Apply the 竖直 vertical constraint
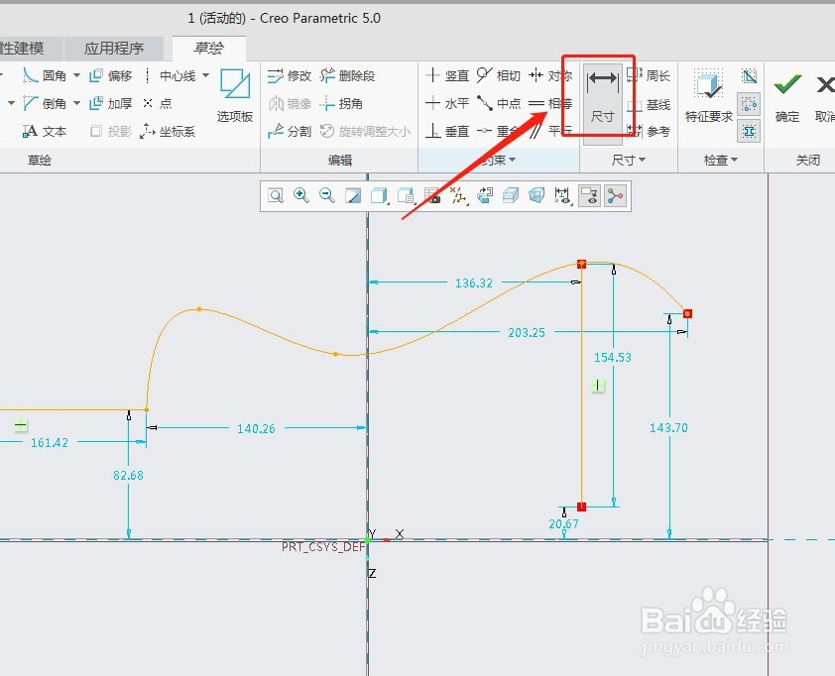 pos(447,75)
